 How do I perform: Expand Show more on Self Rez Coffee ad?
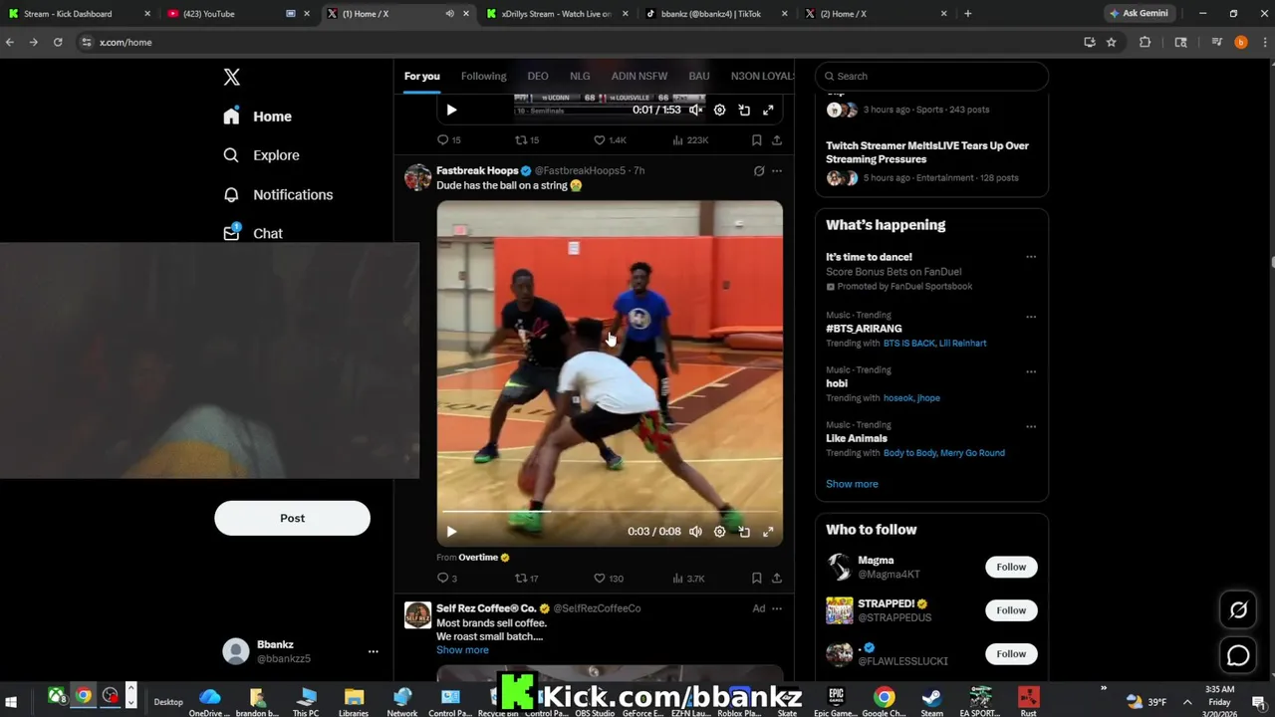pyautogui.click(x=462, y=650)
